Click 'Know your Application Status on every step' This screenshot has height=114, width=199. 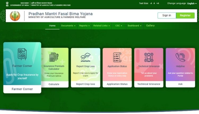(x=117, y=74)
